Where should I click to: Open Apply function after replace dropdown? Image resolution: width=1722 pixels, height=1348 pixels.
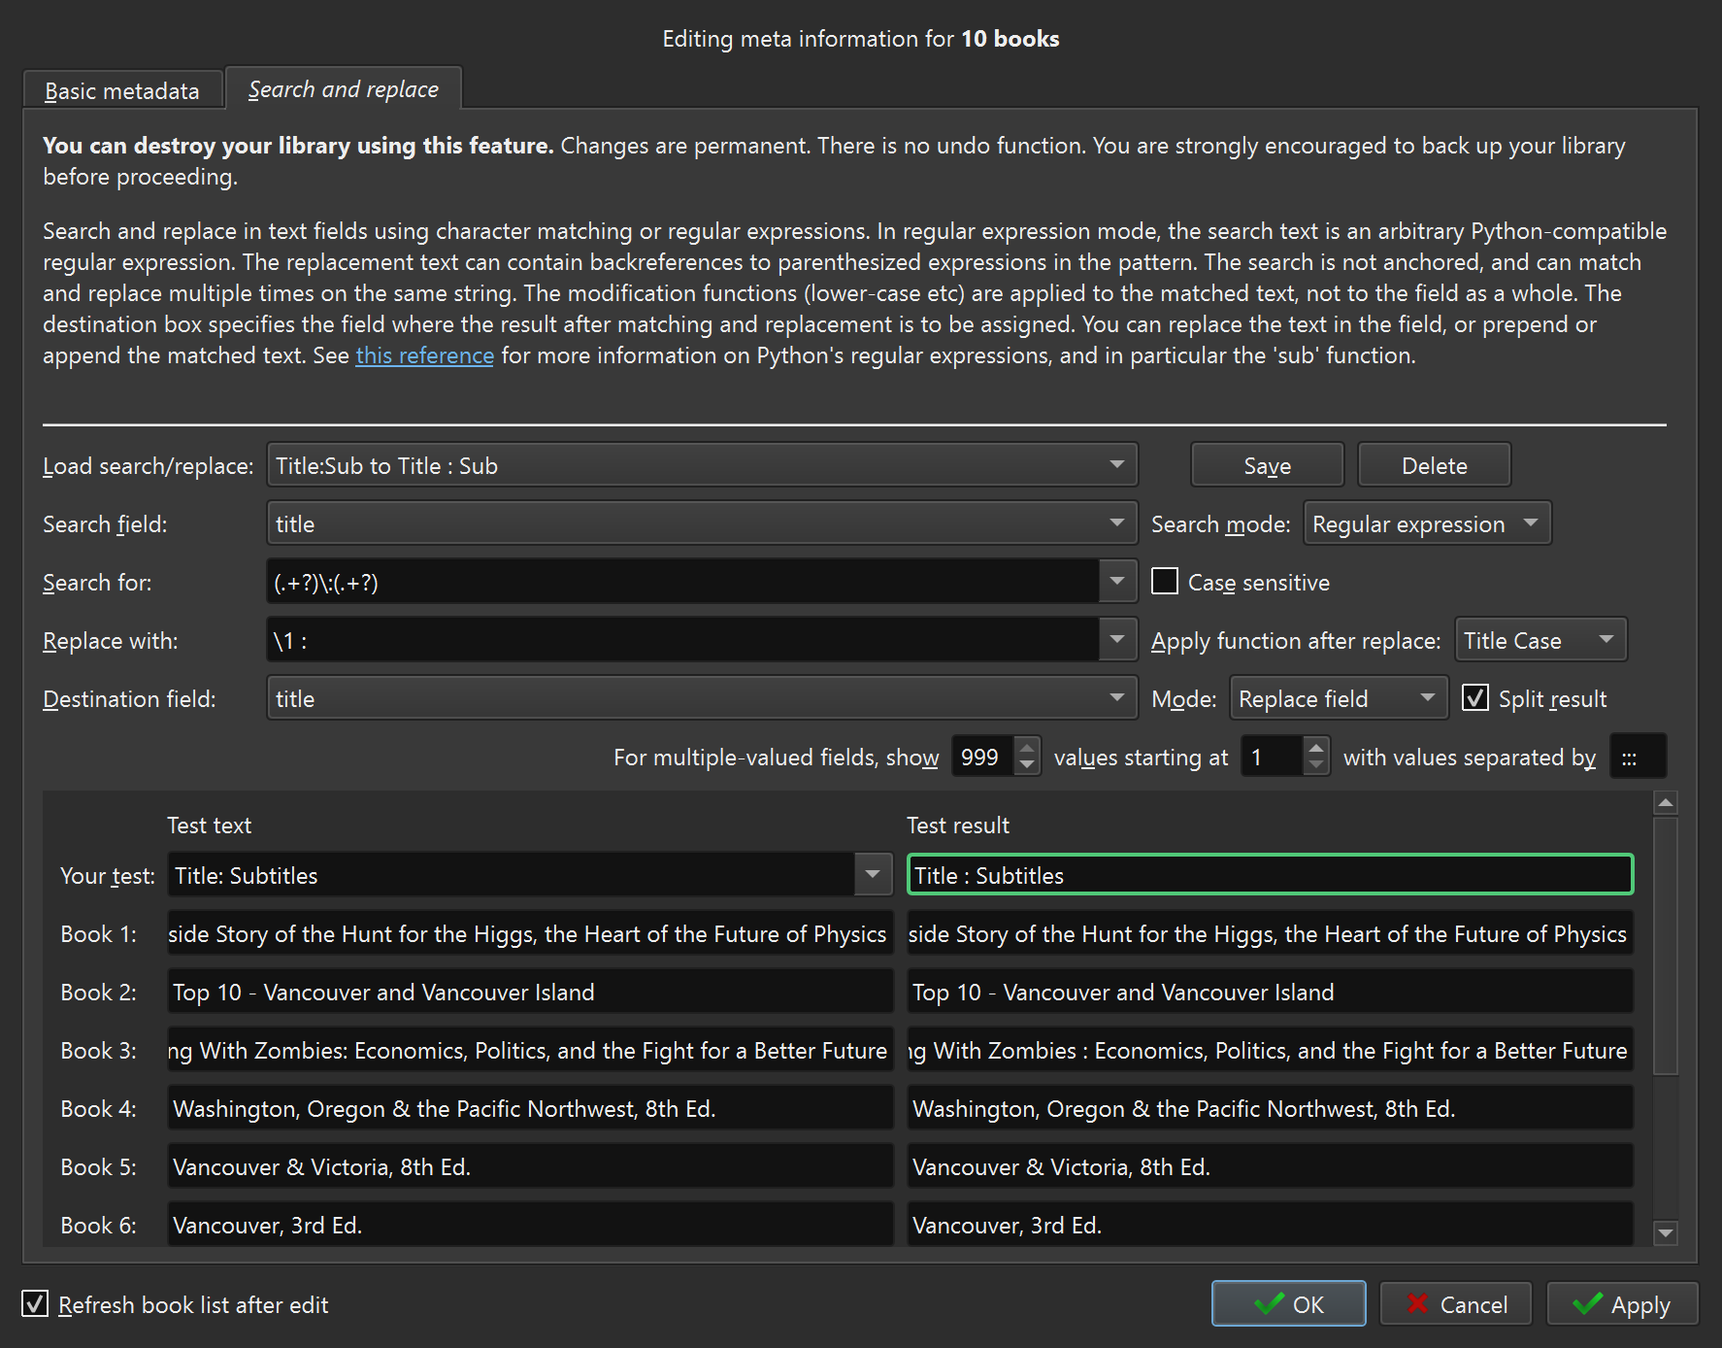pyautogui.click(x=1540, y=641)
